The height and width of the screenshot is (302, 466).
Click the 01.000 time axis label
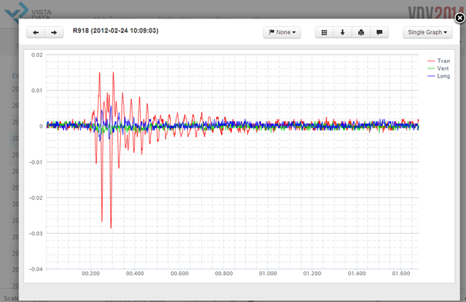(268, 274)
